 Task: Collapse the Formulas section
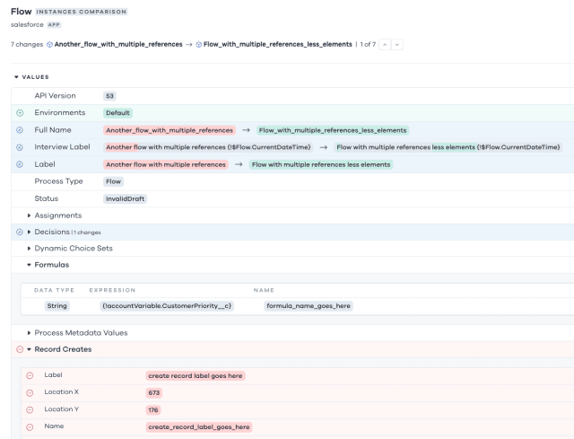pos(30,265)
